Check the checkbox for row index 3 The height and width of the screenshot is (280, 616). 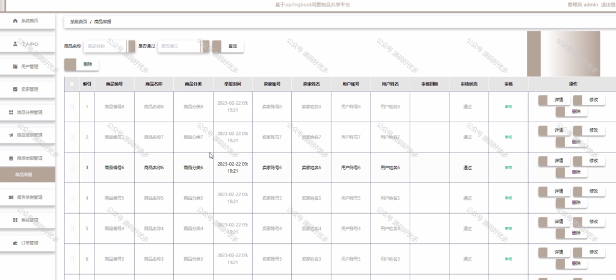(x=72, y=167)
